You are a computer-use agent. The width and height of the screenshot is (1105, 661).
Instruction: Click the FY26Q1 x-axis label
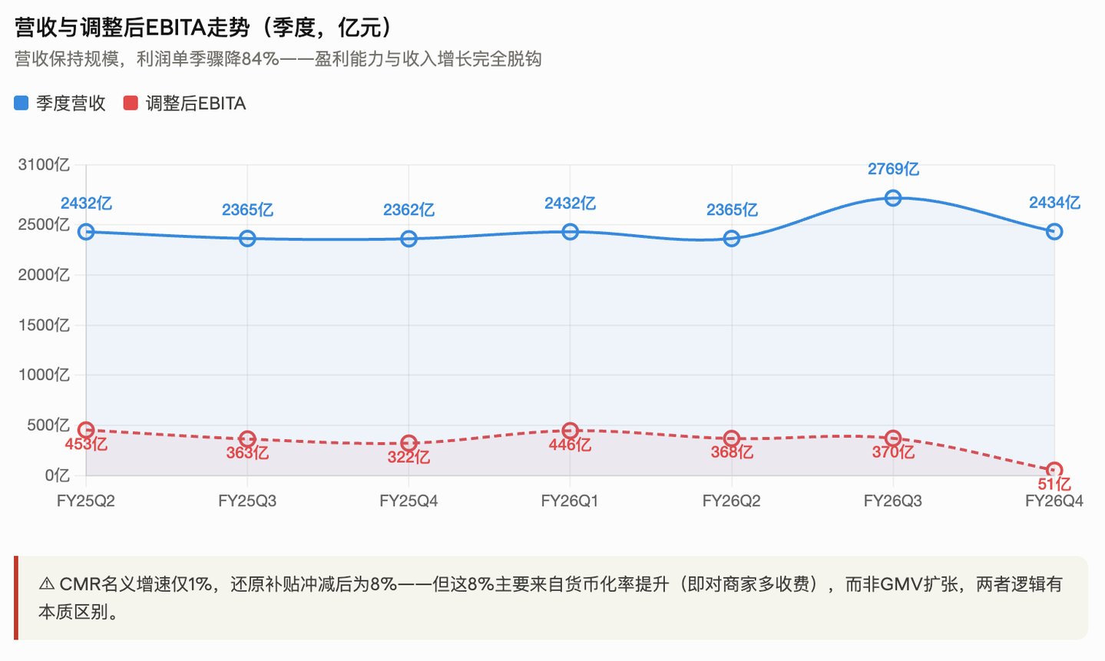point(570,501)
